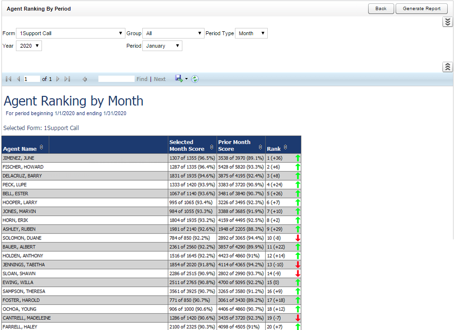Click the Back button
This screenshot has height=330, width=454.
tap(381, 9)
